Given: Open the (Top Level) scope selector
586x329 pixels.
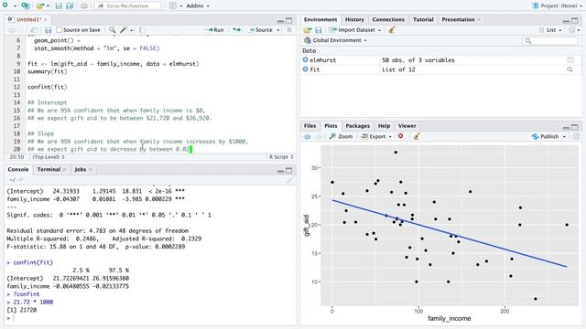Looking at the screenshot, I should pos(49,157).
